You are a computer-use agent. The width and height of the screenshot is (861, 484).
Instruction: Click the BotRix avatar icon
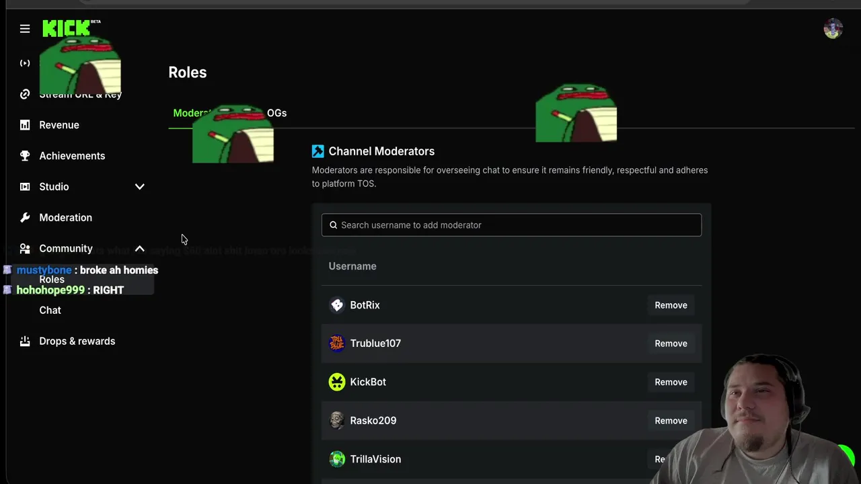[337, 305]
